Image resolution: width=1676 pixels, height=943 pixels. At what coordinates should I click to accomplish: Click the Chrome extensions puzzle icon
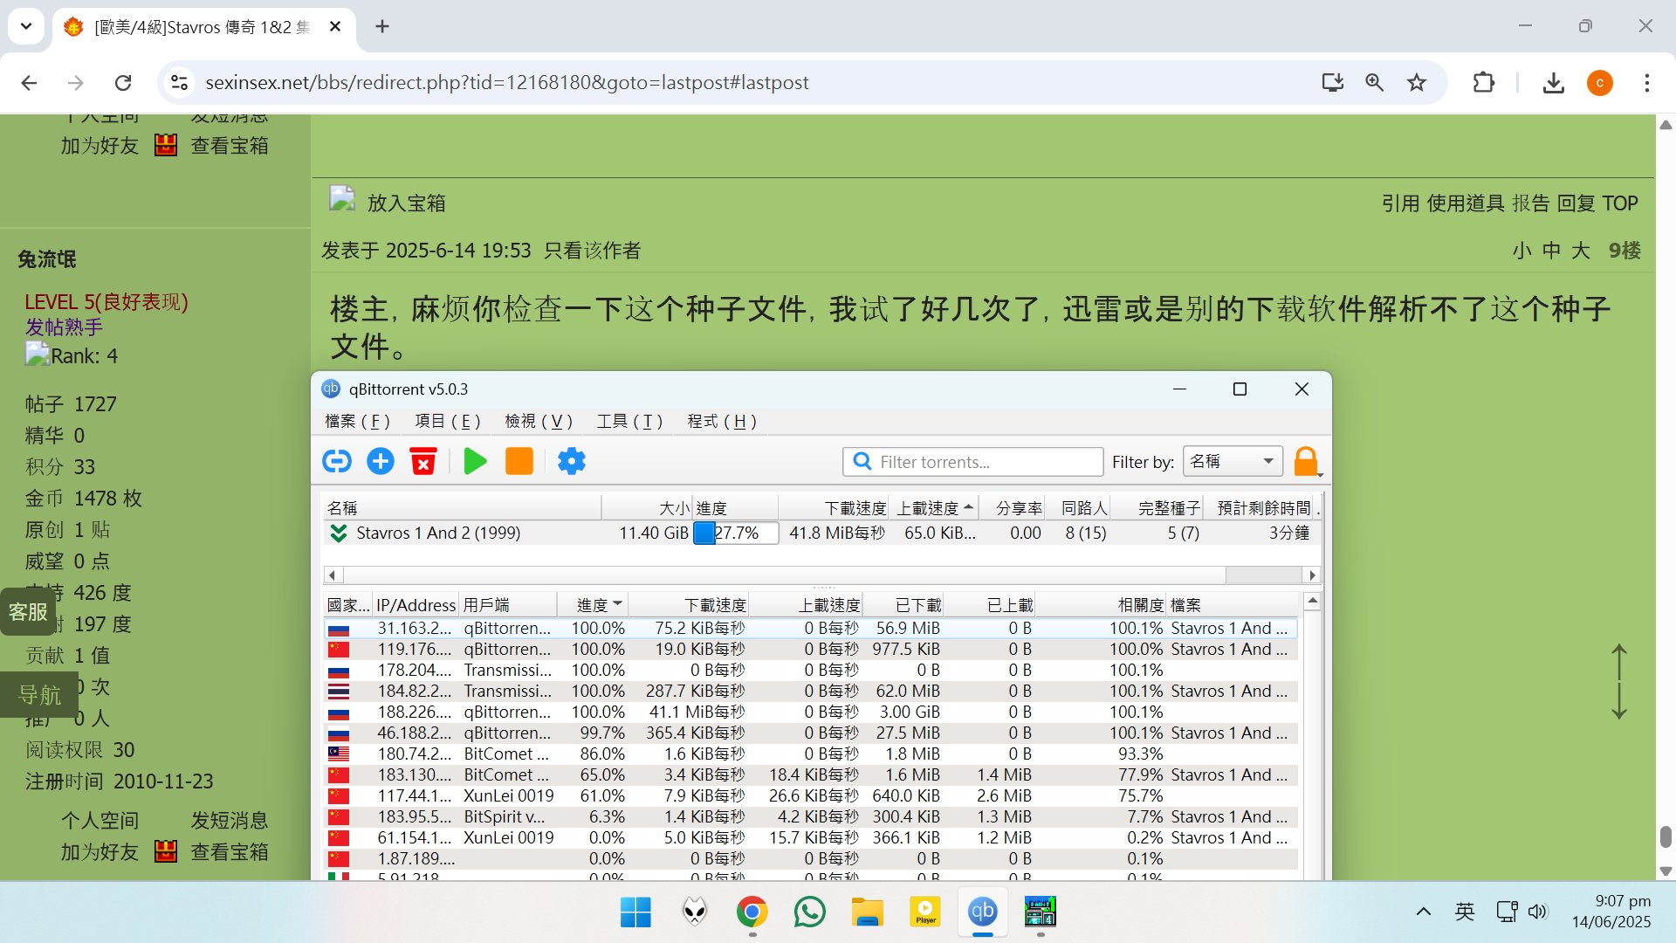[1483, 83]
